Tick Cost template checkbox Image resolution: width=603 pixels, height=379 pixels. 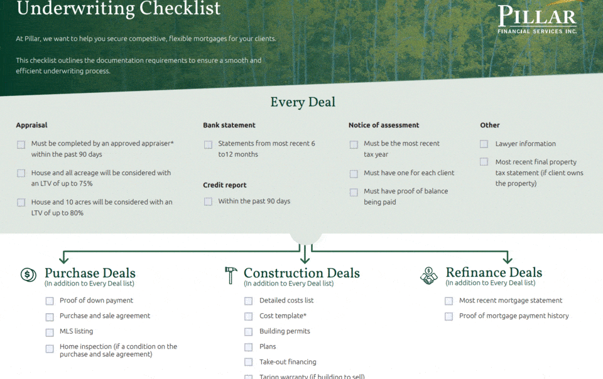pos(249,316)
